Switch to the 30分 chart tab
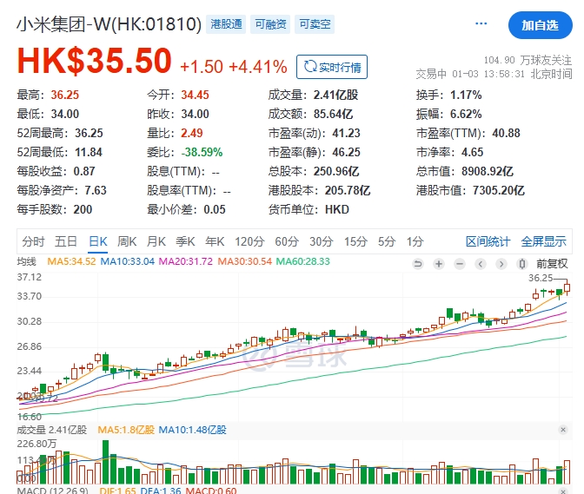This screenshot has width=584, height=494. [321, 242]
